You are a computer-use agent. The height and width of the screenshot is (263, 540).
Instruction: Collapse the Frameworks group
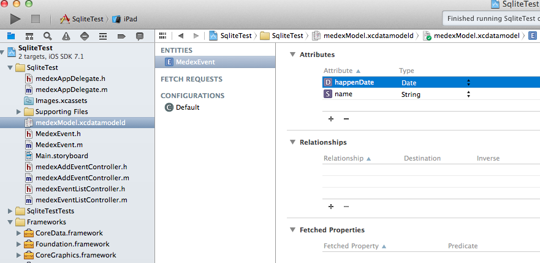(x=10, y=222)
